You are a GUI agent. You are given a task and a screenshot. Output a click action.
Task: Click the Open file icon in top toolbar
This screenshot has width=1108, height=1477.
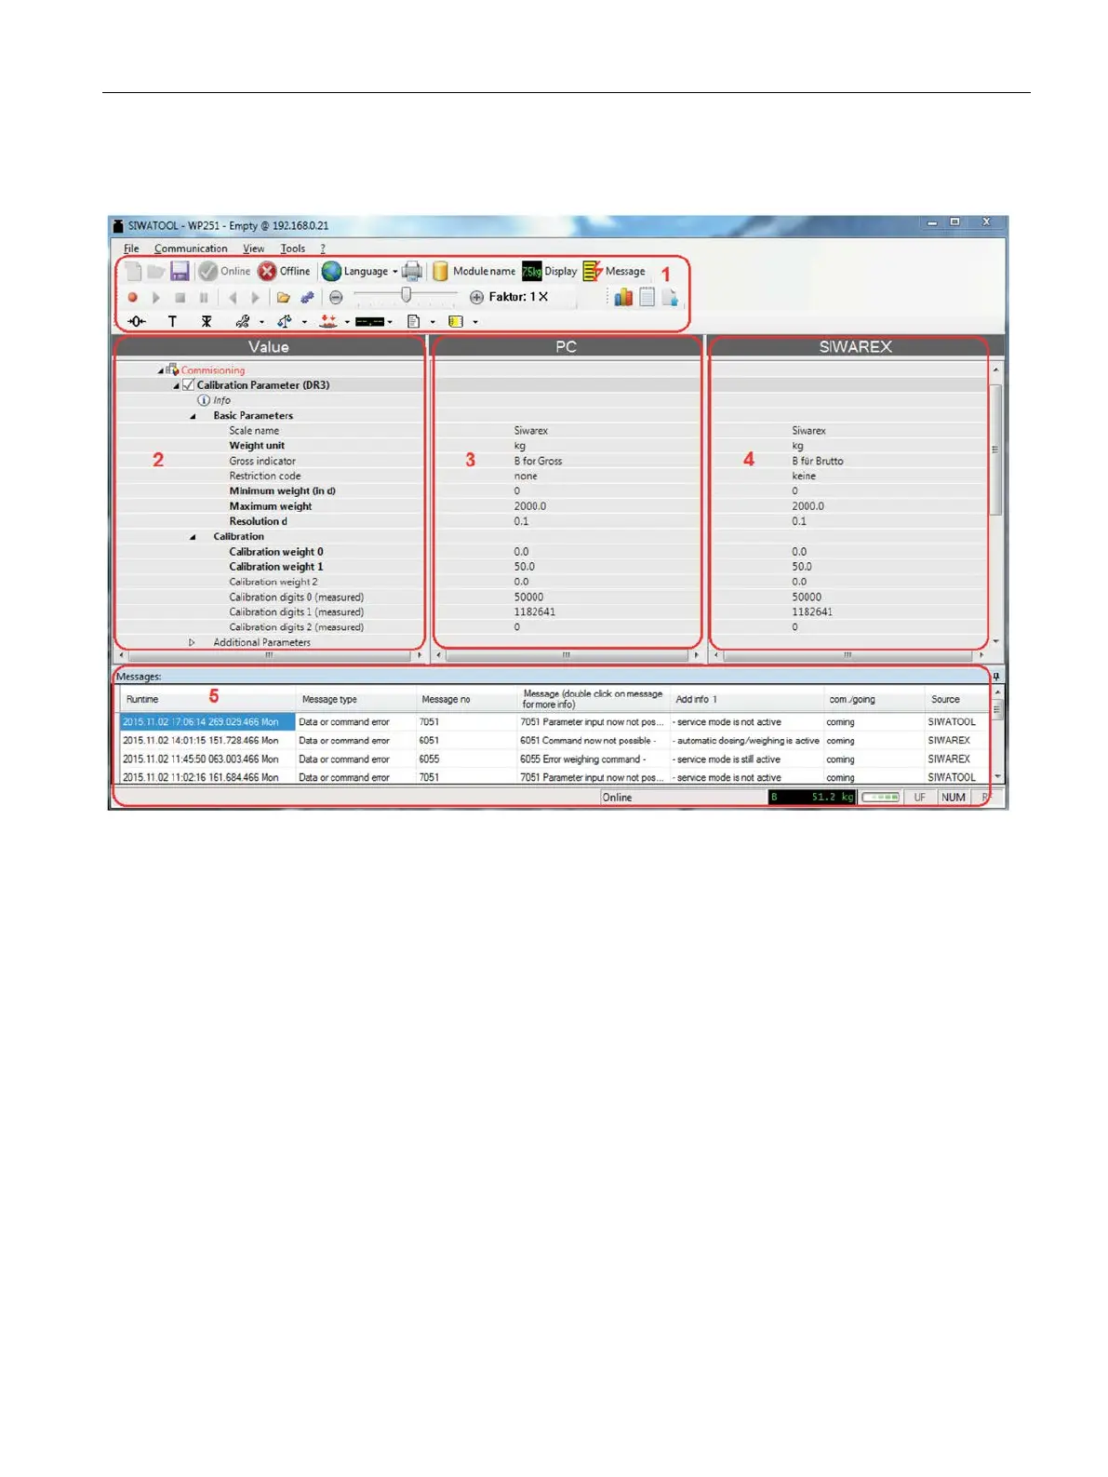pos(156,272)
